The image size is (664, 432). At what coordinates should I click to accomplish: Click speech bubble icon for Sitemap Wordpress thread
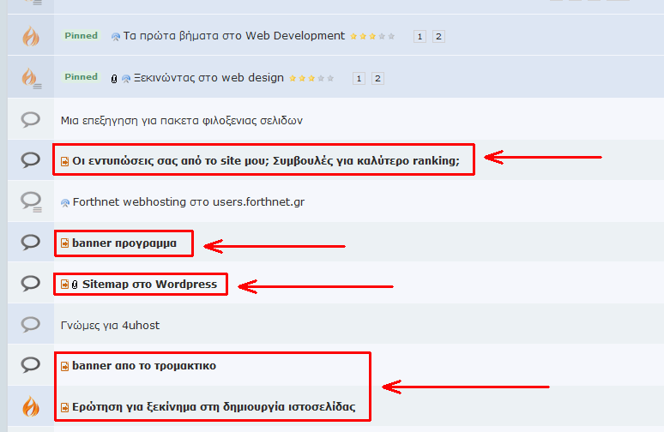point(31,283)
